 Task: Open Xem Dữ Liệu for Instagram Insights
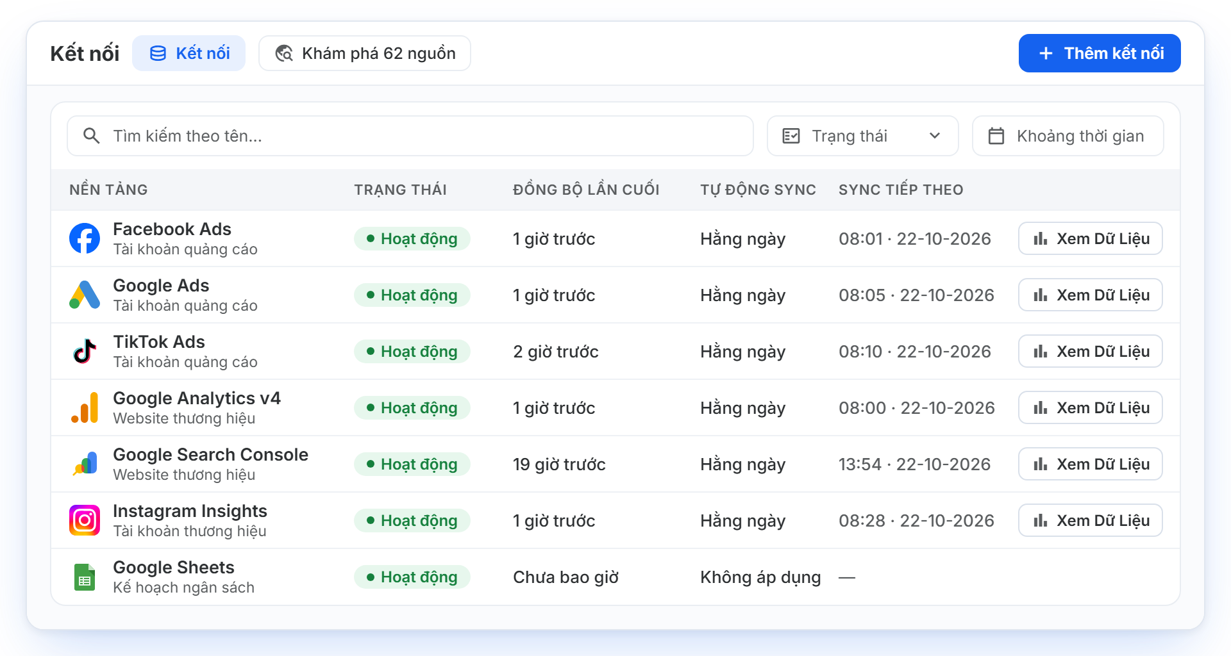1090,520
